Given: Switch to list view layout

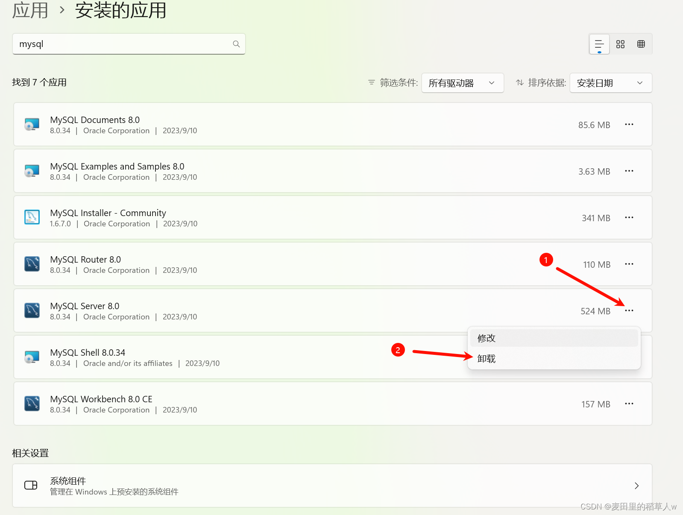Looking at the screenshot, I should [x=599, y=44].
